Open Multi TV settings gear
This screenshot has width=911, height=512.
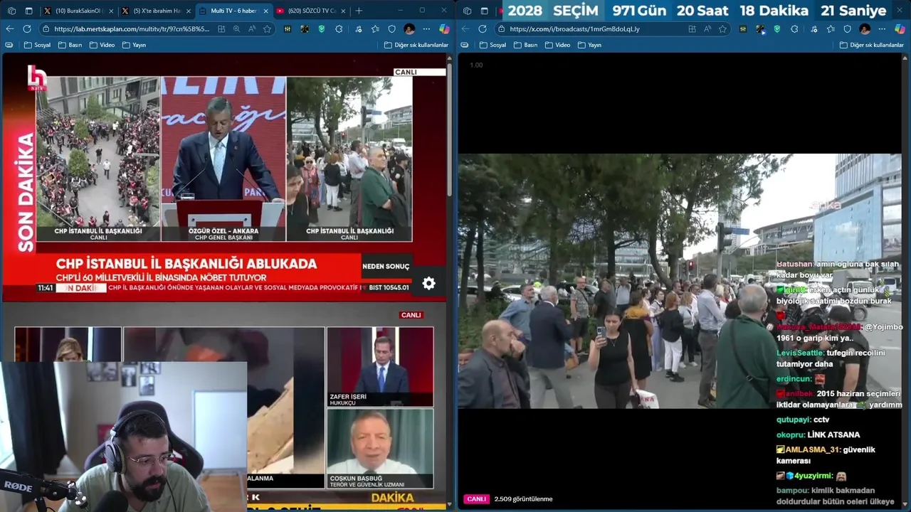428,283
